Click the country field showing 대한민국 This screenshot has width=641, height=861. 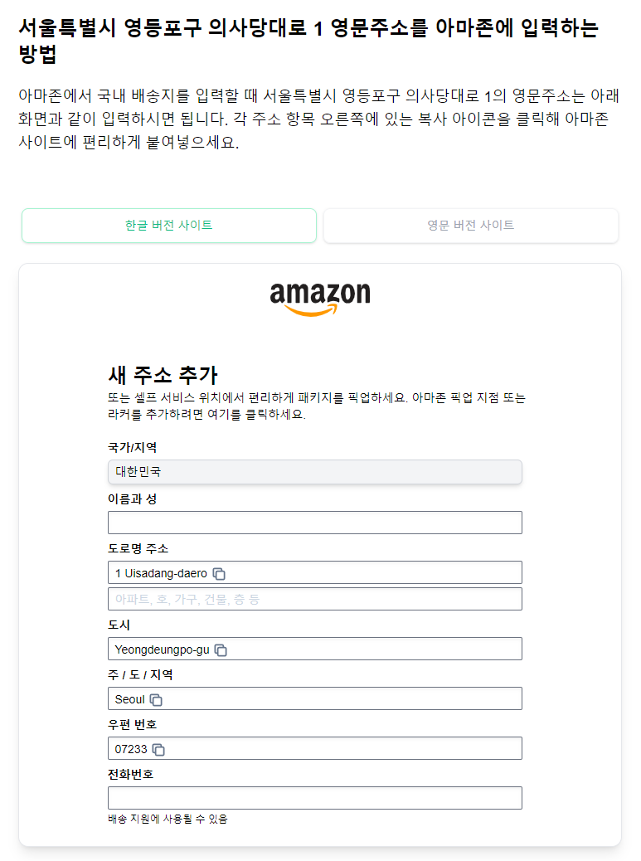pyautogui.click(x=314, y=472)
